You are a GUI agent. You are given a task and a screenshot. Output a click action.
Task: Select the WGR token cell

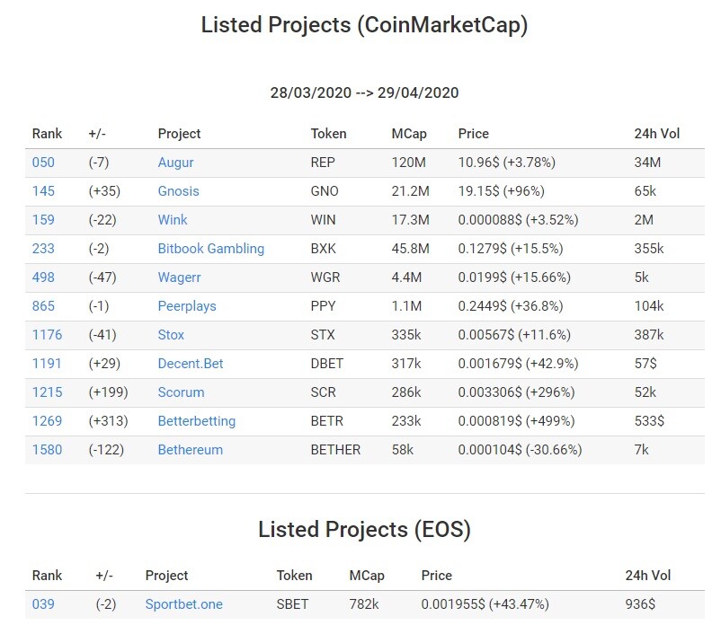coord(325,277)
